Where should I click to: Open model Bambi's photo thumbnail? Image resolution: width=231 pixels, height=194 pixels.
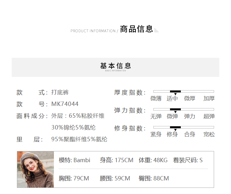point(35,169)
